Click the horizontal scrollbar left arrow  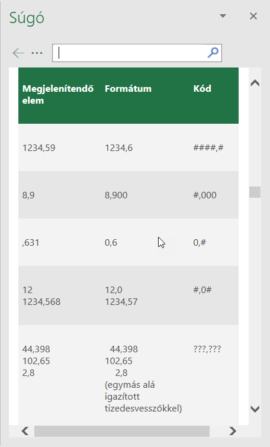25,431
